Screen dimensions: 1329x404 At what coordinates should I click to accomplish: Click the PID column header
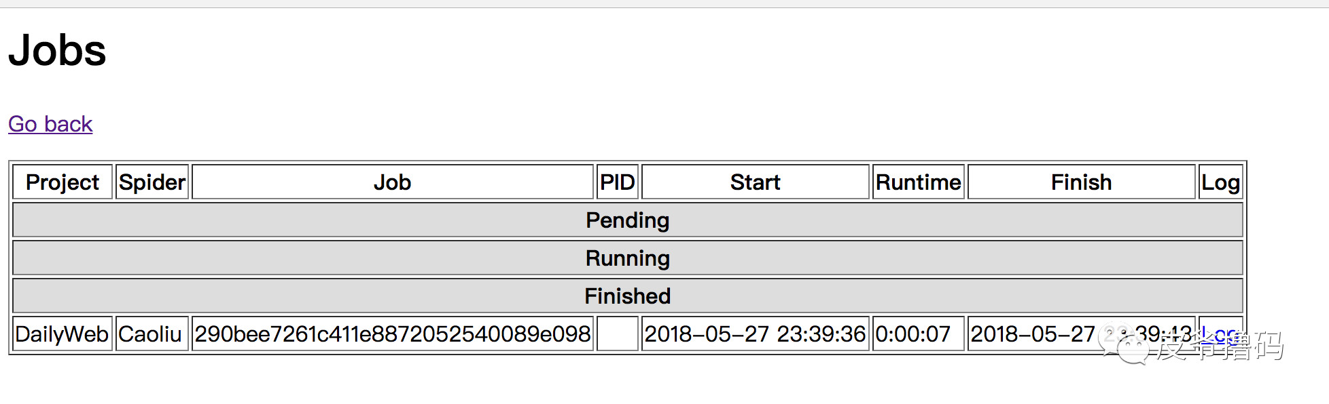point(618,182)
